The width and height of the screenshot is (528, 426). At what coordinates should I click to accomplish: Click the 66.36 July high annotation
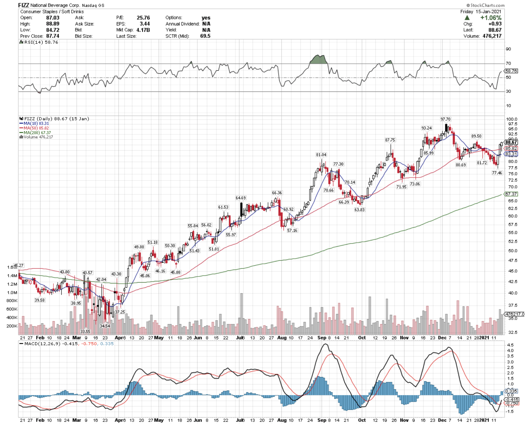277,193
